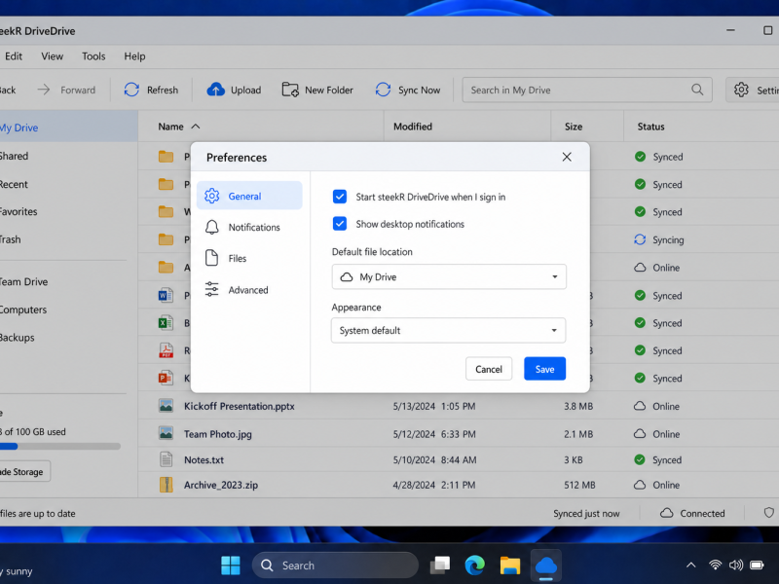Click the Upgrade Storage button
Screen dimensions: 779x584
(25, 472)
